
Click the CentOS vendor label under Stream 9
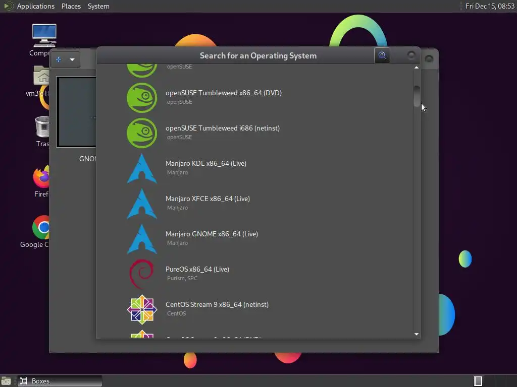click(176, 313)
